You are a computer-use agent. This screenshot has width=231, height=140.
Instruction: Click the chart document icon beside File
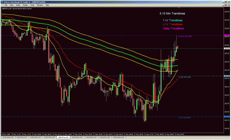[x=2, y=5]
